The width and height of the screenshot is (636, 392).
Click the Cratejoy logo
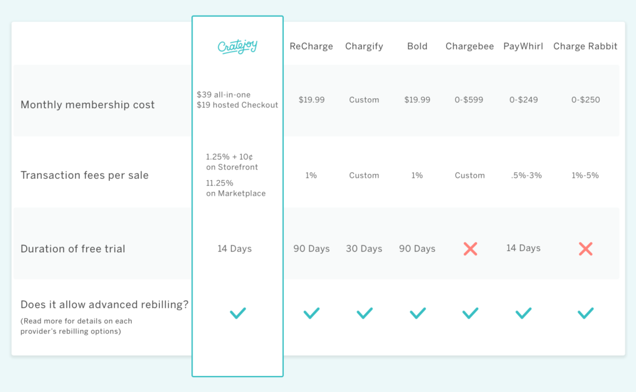[x=237, y=47]
